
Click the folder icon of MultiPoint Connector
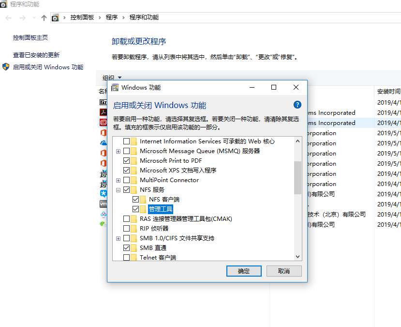point(134,180)
